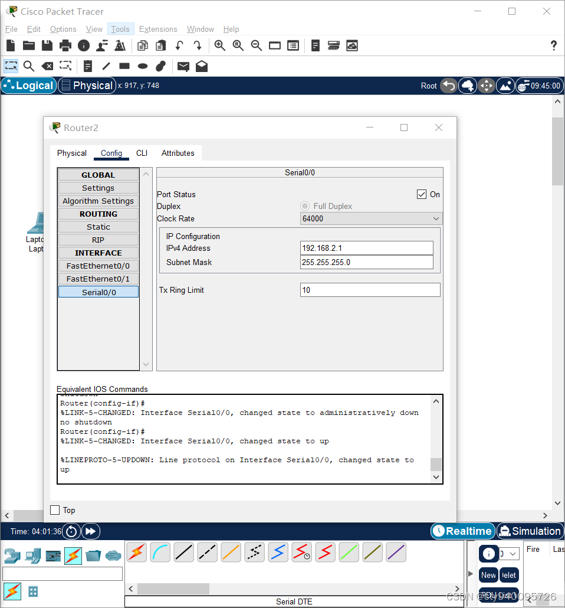Open the scenario dropdown beside info icon
This screenshot has width=565, height=608.
509,554
